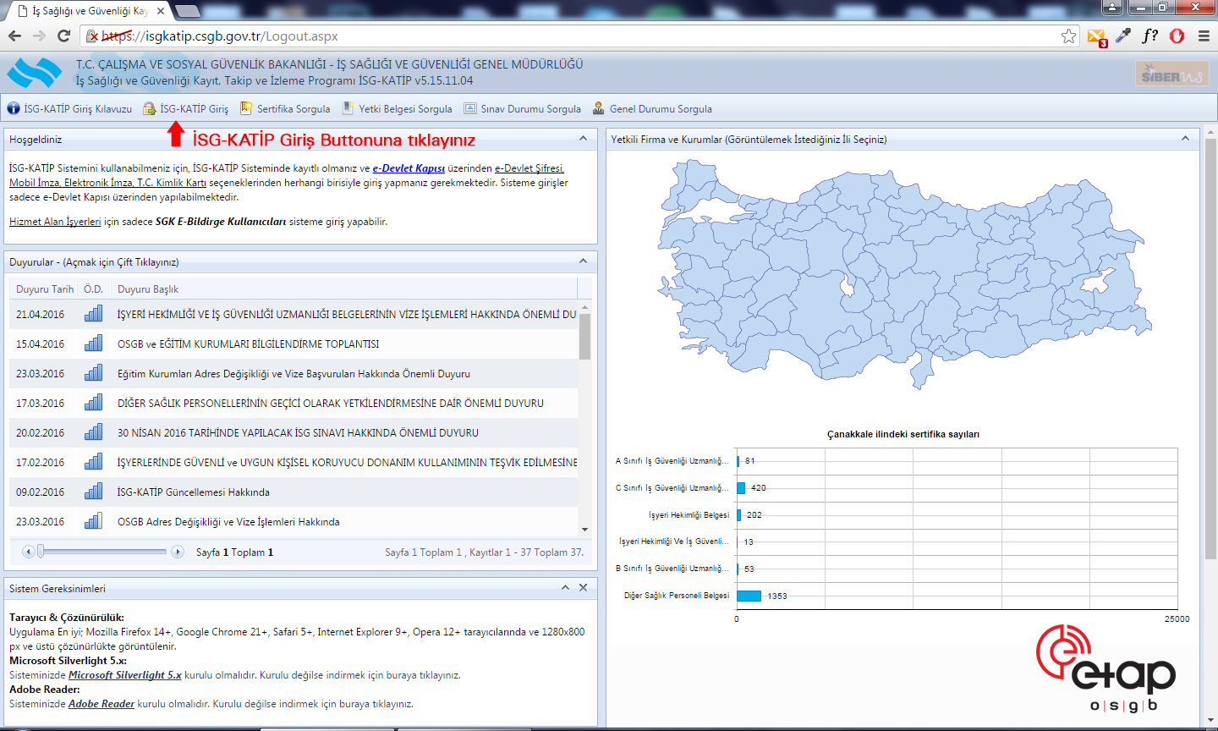Click the Ö.D. column header
The height and width of the screenshot is (731, 1218).
coord(94,289)
